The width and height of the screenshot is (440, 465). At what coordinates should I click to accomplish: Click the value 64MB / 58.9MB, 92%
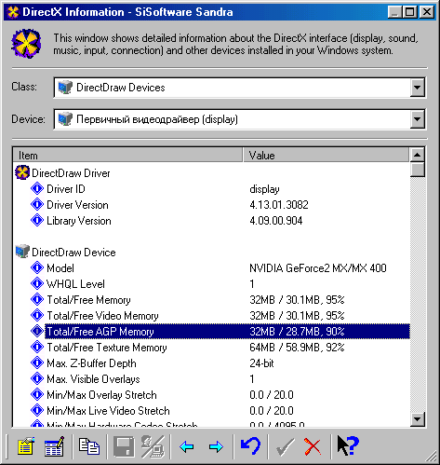(297, 348)
